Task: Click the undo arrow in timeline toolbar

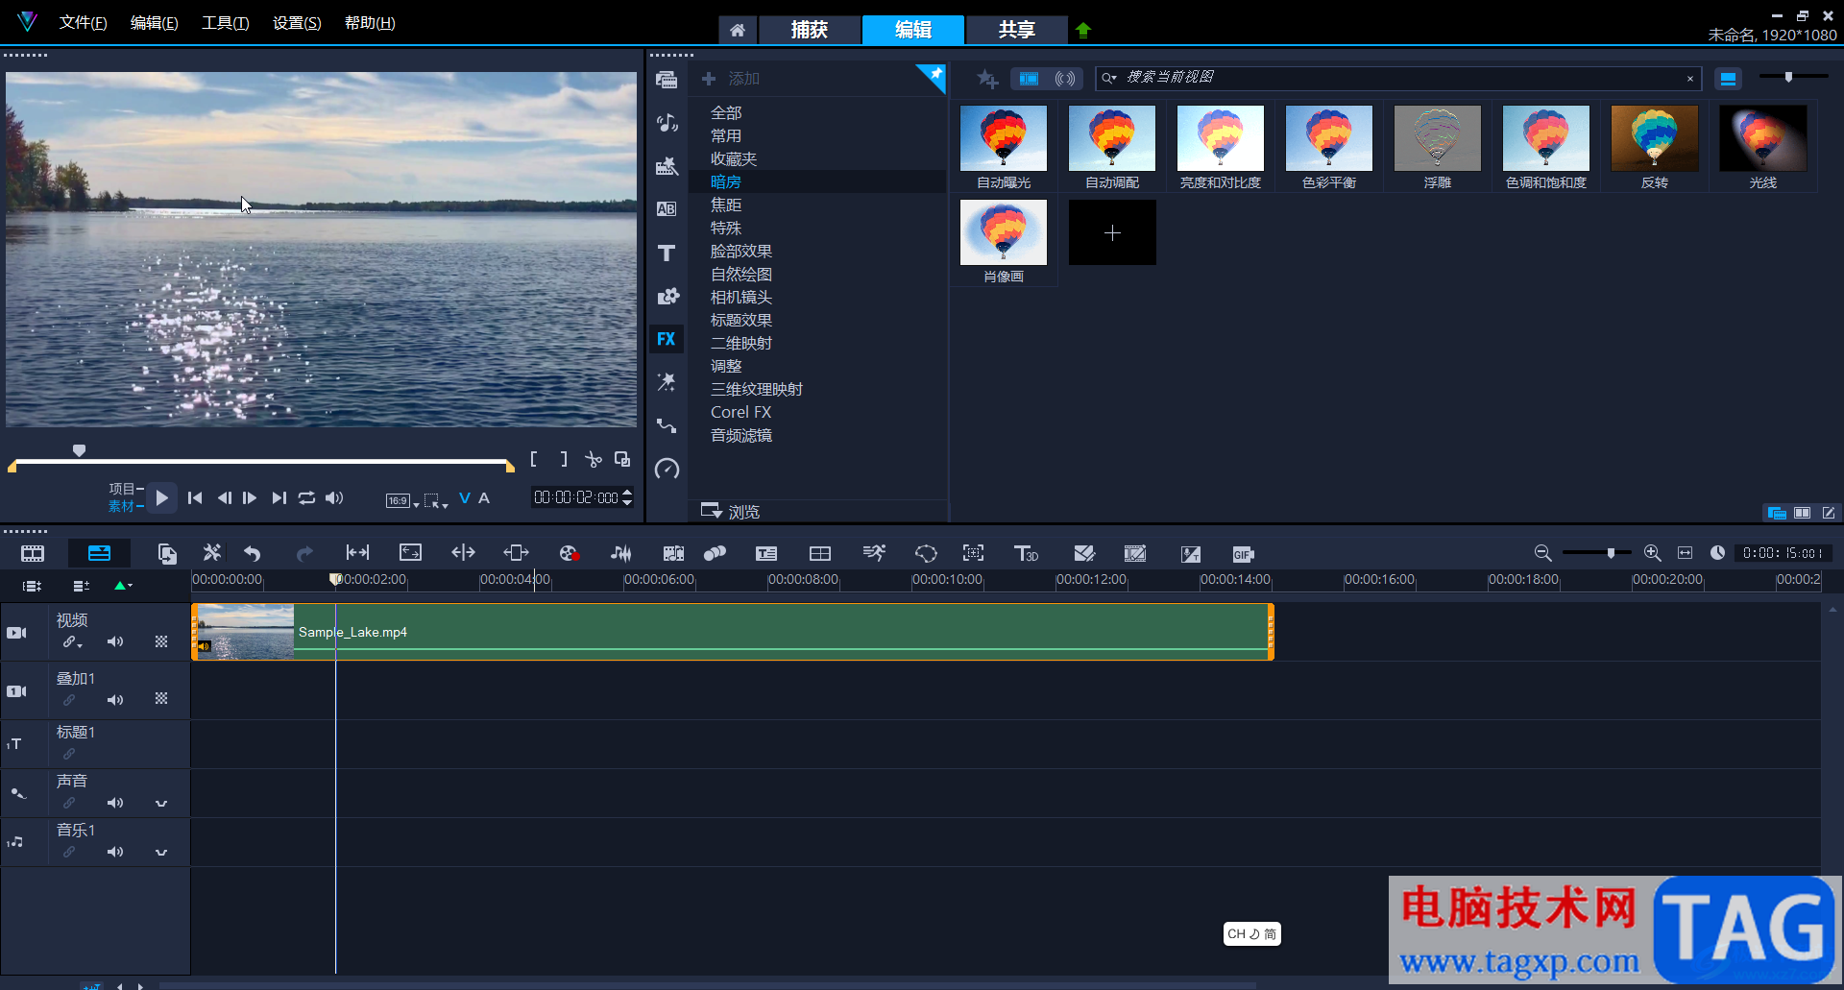Action: click(x=253, y=553)
